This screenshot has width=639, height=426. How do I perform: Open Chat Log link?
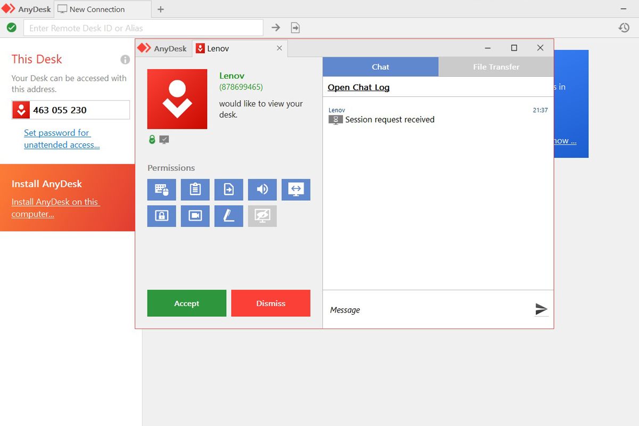358,87
